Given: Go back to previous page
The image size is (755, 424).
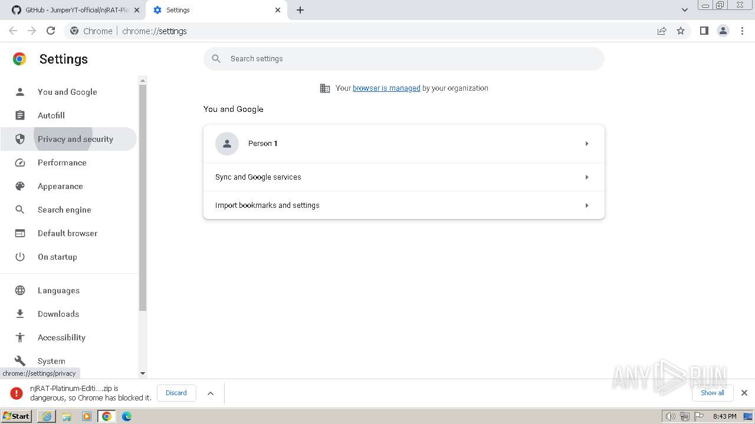Looking at the screenshot, I should [x=13, y=31].
